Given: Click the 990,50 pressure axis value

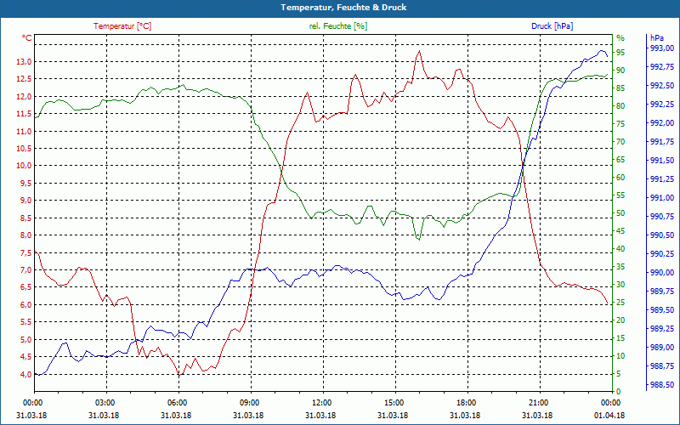Looking at the screenshot, I should (662, 235).
